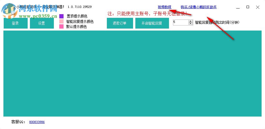Click the 默认提示颜色 label
This screenshot has height=129, width=265.
[76, 27]
